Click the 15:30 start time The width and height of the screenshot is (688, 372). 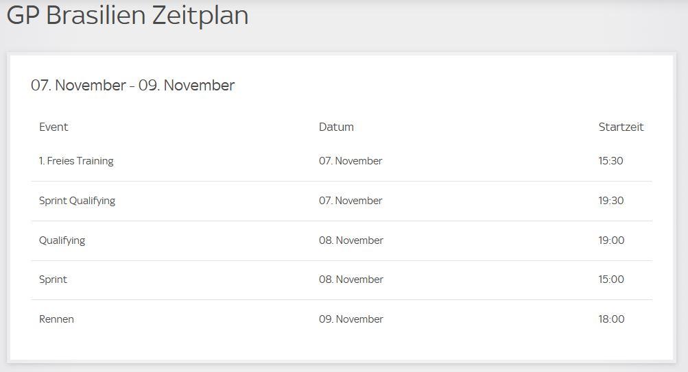(610, 161)
